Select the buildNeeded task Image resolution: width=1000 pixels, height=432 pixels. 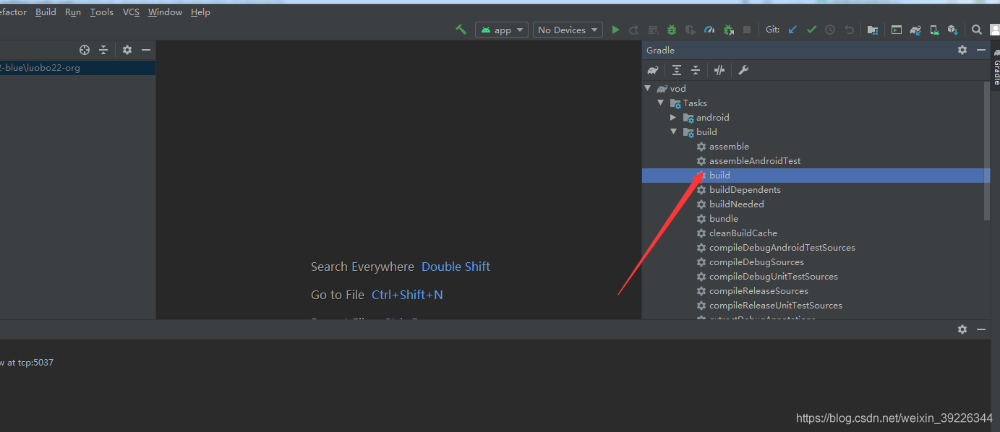736,204
